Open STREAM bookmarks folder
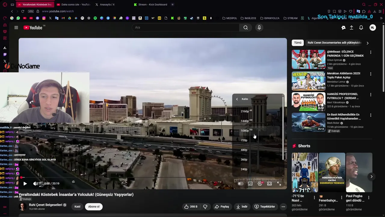Viewport: 385px width, 217px height. pos(290,18)
